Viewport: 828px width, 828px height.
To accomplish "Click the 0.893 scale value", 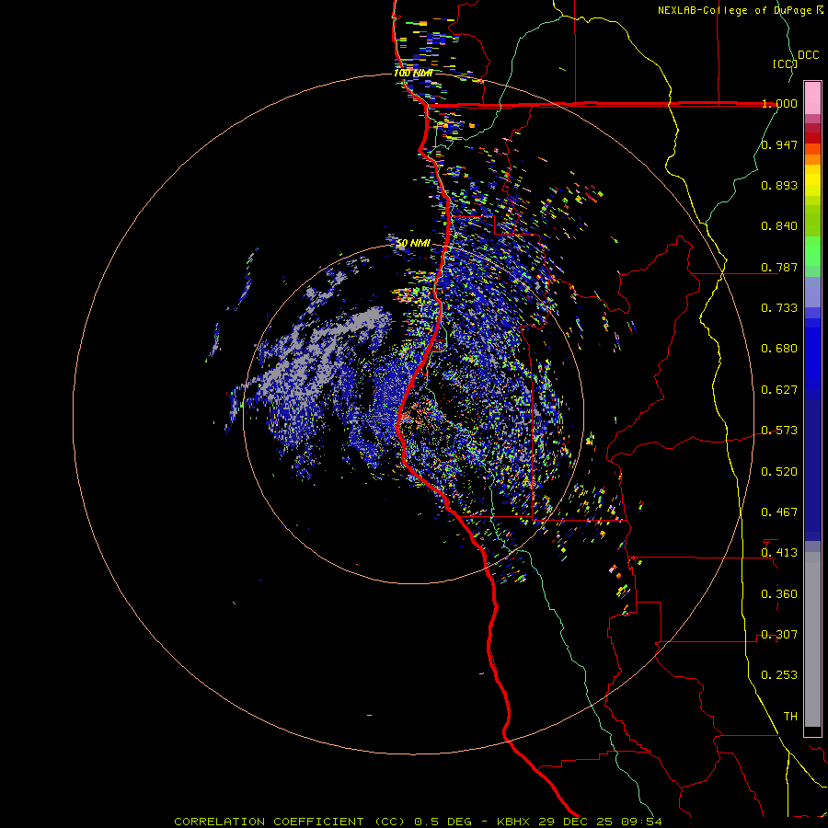I will coord(779,185).
